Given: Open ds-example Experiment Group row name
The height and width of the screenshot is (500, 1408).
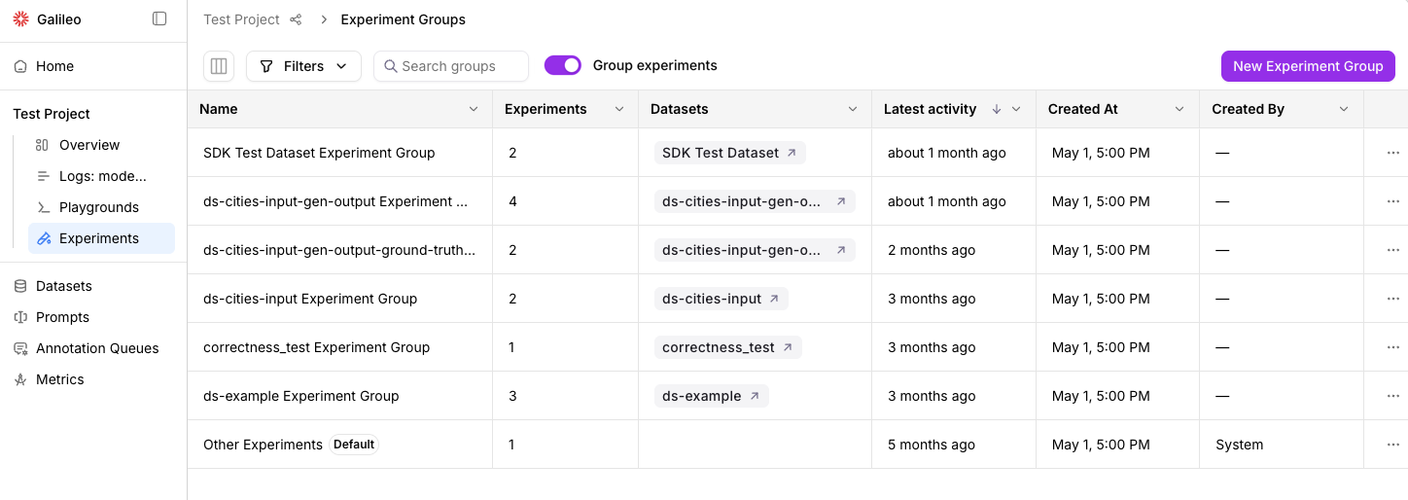Looking at the screenshot, I should click(301, 396).
